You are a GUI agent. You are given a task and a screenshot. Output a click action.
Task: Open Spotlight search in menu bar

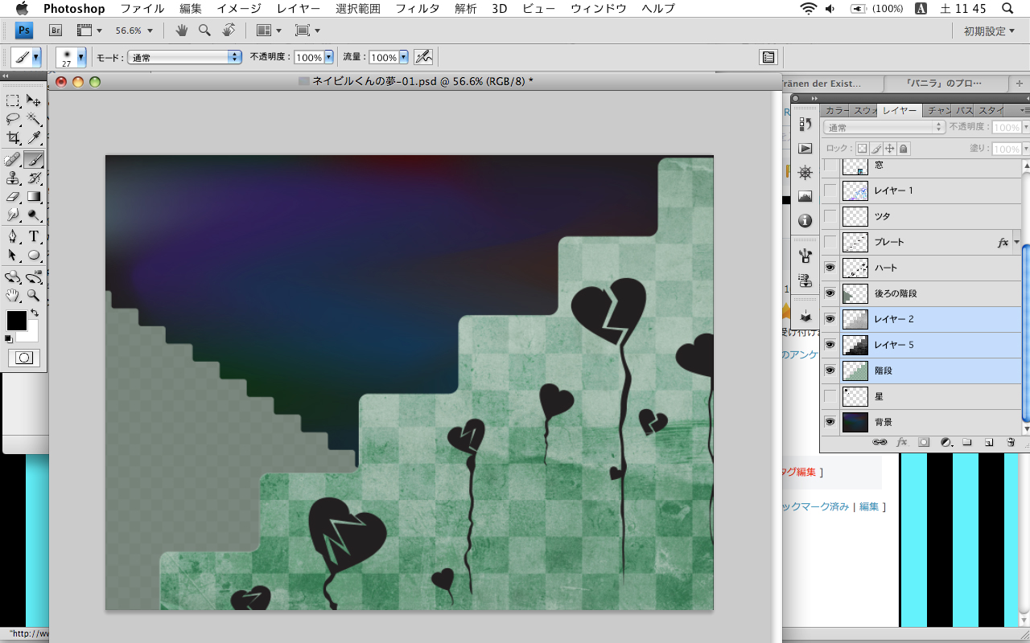tap(1007, 9)
